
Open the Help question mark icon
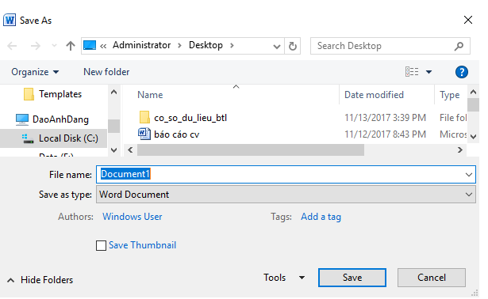[x=462, y=72]
